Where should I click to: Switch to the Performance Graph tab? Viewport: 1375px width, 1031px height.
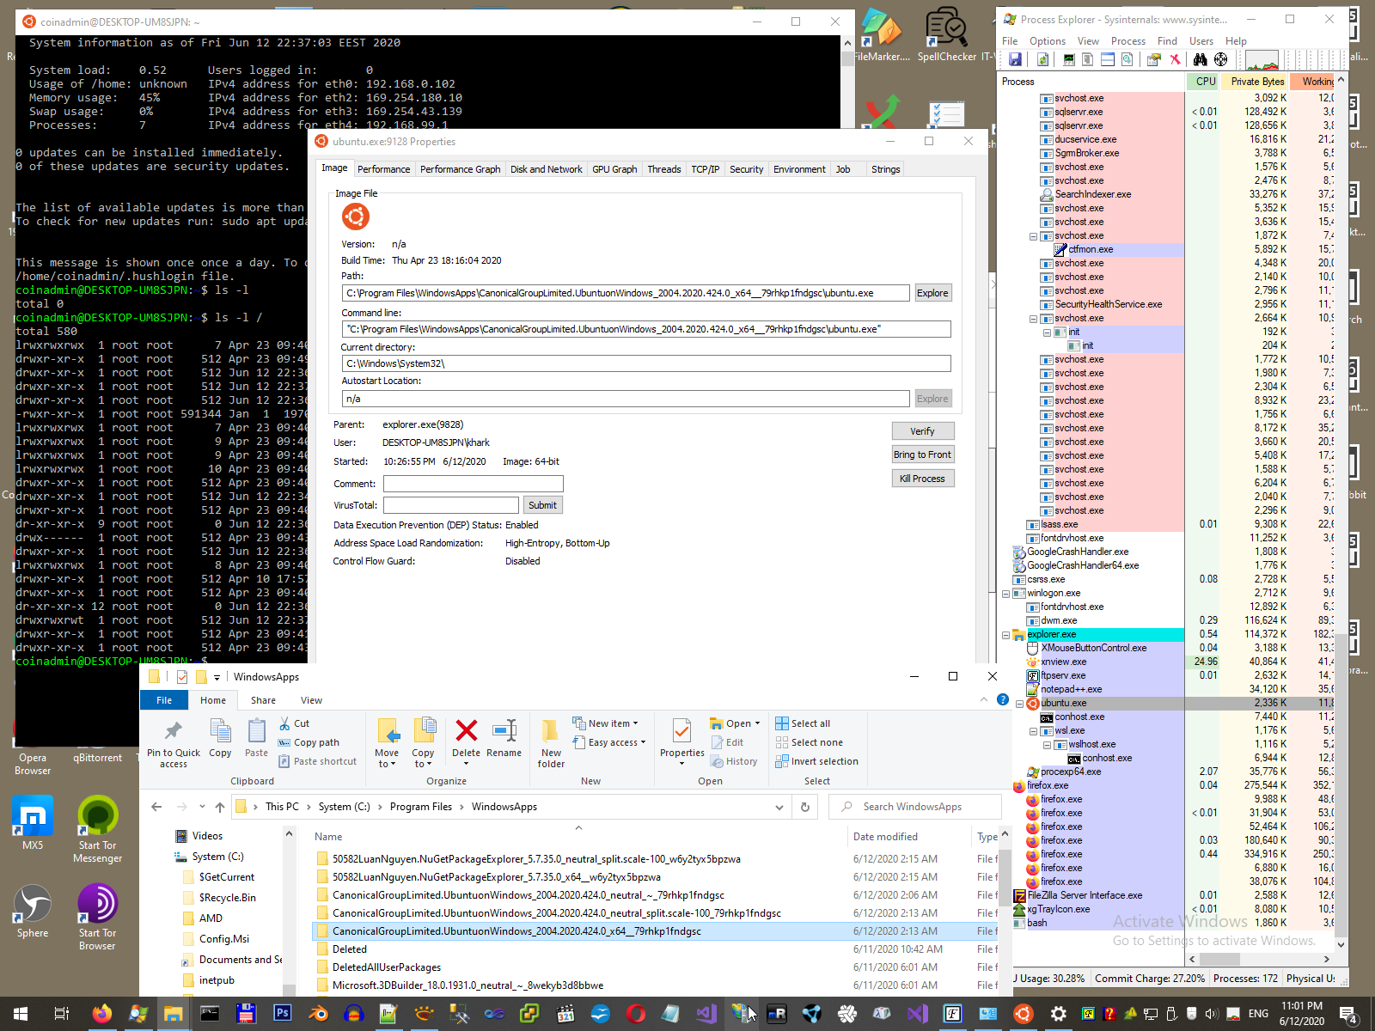(x=460, y=169)
